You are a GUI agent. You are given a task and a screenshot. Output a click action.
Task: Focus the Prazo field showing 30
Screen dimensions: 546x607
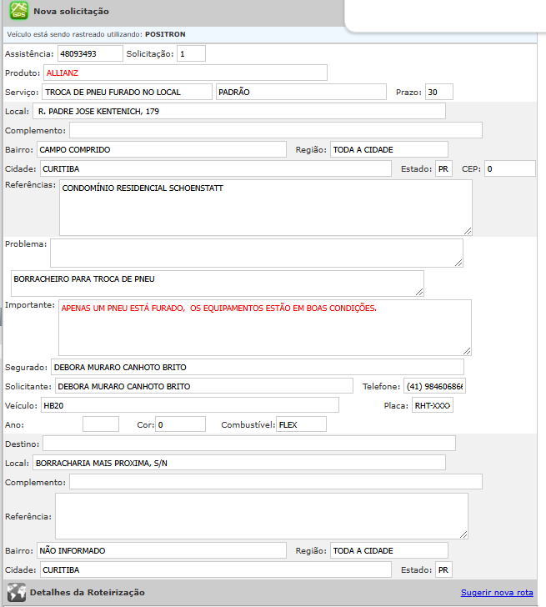pyautogui.click(x=438, y=92)
